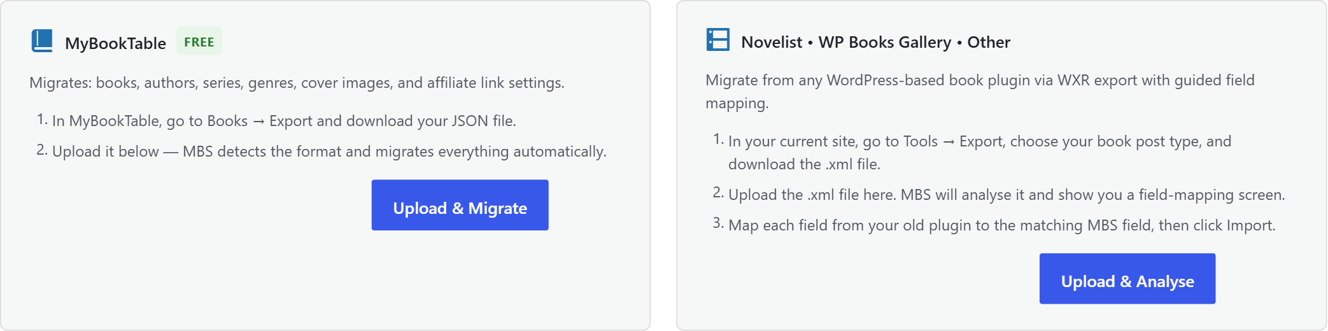The width and height of the screenshot is (1328, 331).
Task: Click the Upload & Migrate button
Action: [460, 205]
